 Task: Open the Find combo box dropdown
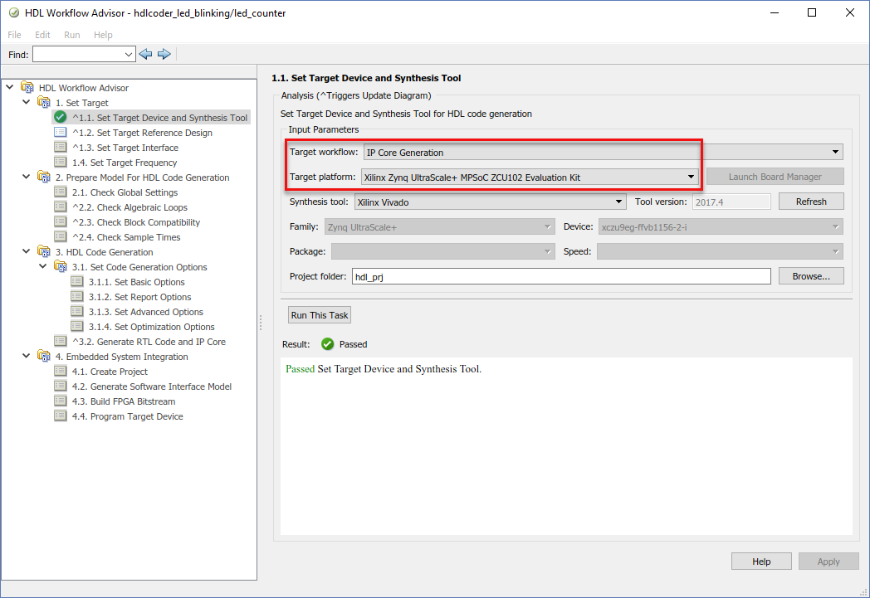click(128, 55)
